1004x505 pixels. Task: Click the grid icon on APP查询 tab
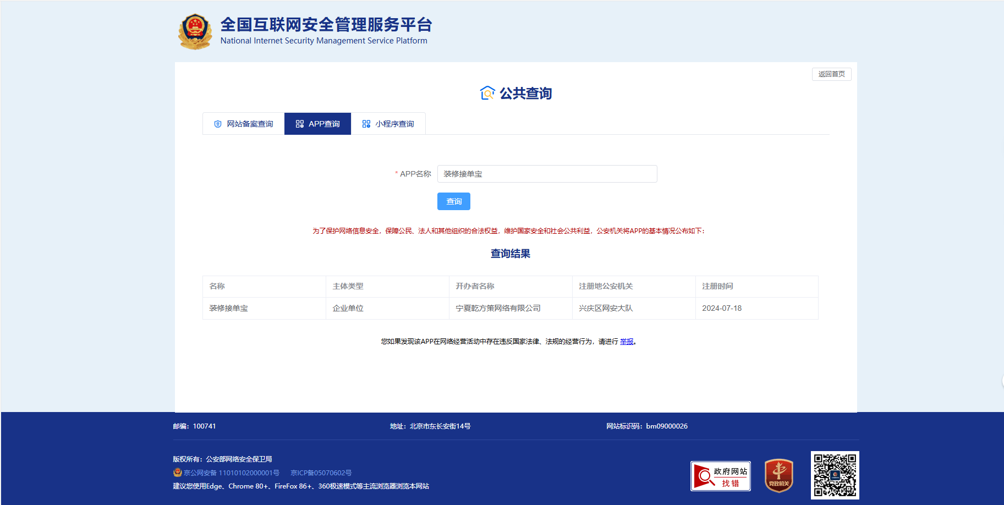coord(300,124)
